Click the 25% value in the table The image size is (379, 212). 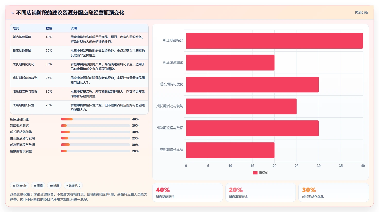[49, 78]
